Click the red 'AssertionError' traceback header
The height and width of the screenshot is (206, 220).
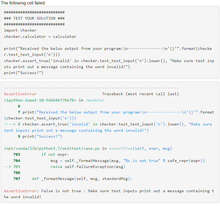click(20, 94)
